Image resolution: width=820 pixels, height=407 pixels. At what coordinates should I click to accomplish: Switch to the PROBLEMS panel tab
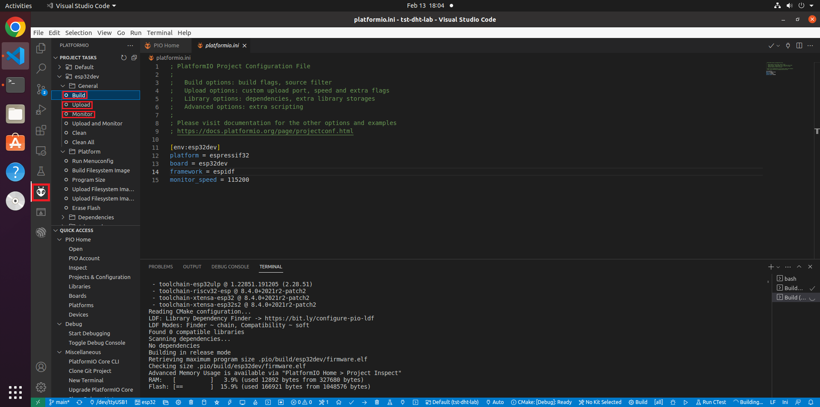point(161,267)
